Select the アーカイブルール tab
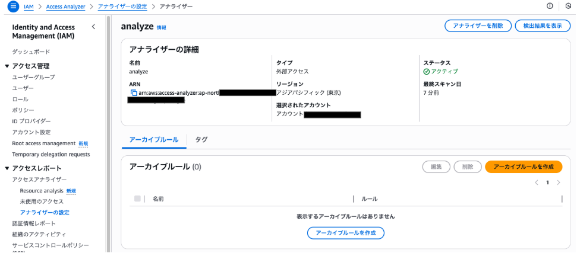This screenshot has width=580, height=253. pos(153,139)
